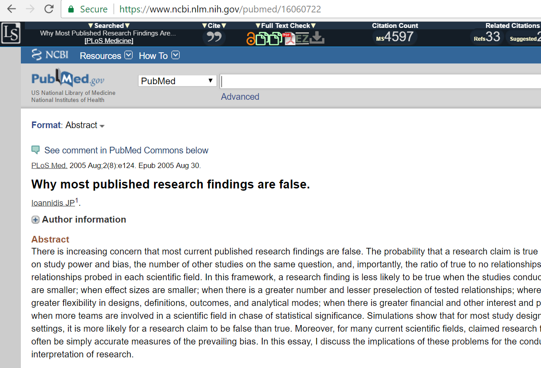Click the first green document icon
541x368 pixels.
click(262, 39)
